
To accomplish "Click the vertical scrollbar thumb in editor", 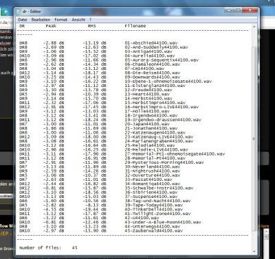I will point(254,138).
